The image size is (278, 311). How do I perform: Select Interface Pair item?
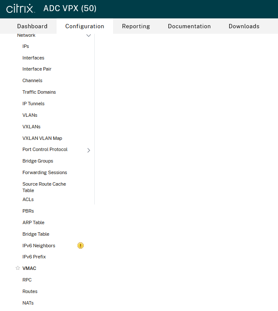(x=37, y=69)
